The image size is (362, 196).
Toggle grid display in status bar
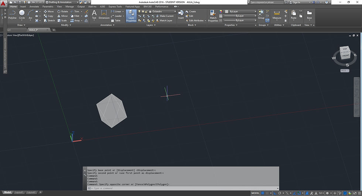click(x=263, y=193)
